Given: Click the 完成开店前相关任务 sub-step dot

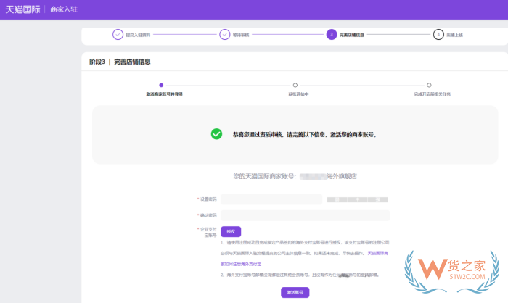Looking at the screenshot, I should pyautogui.click(x=429, y=85).
